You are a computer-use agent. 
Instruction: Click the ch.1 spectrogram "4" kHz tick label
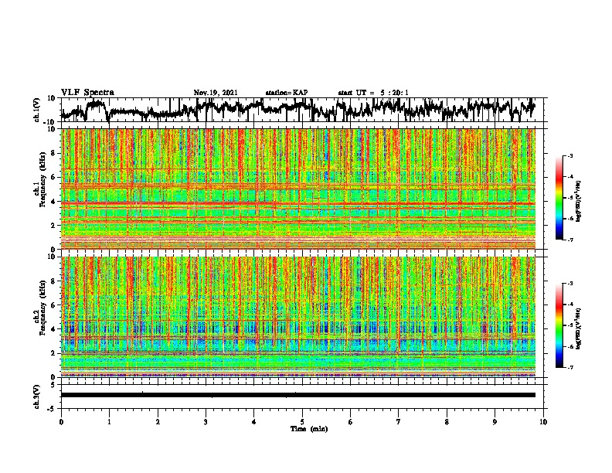[x=53, y=202]
